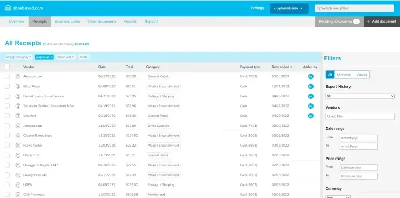Click the added-by avatar in Blaze Pizza row
The image size is (400, 198).
tap(311, 87)
